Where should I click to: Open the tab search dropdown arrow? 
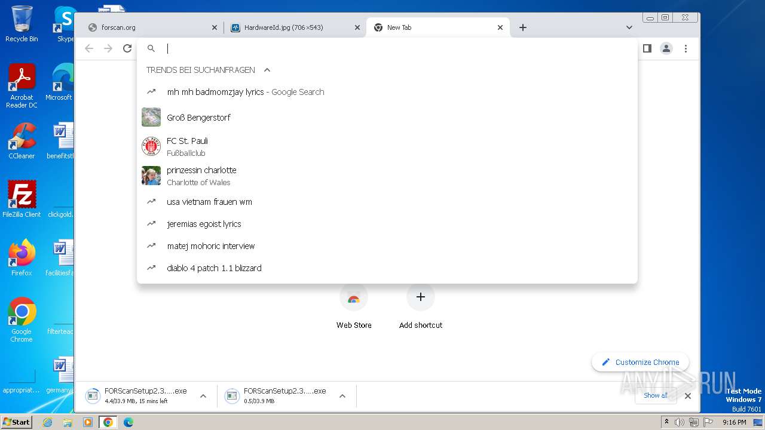click(x=629, y=27)
